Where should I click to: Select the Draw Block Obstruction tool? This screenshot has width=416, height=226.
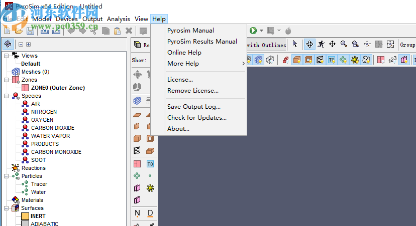137,138
